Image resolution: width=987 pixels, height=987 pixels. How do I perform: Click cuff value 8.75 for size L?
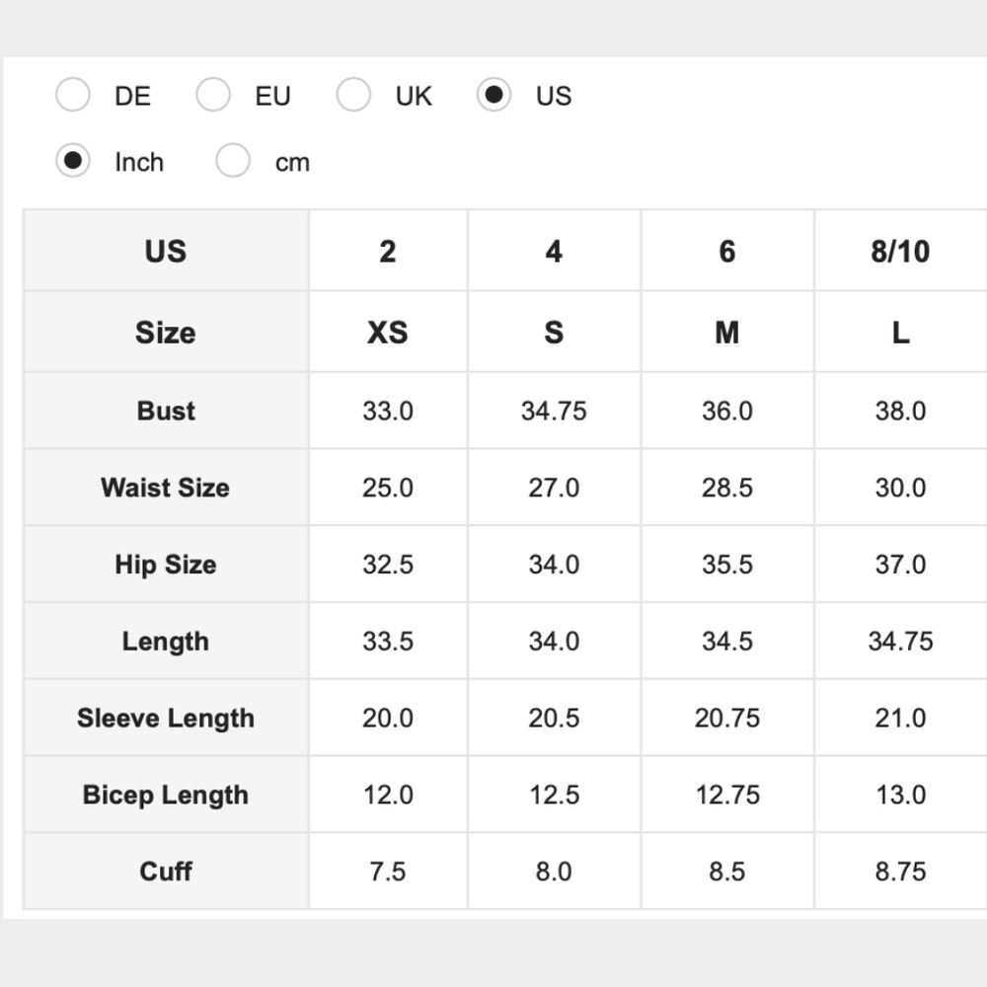click(899, 872)
